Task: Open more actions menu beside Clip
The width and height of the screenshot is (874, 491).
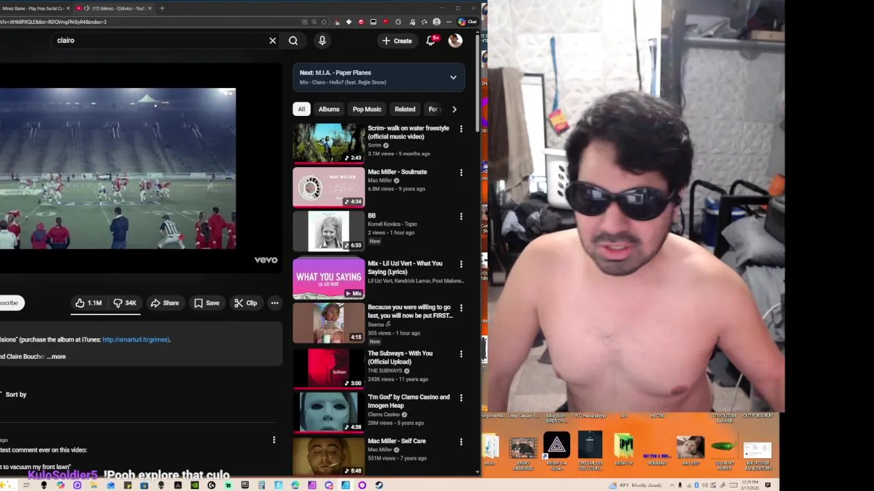Action: [x=274, y=303]
